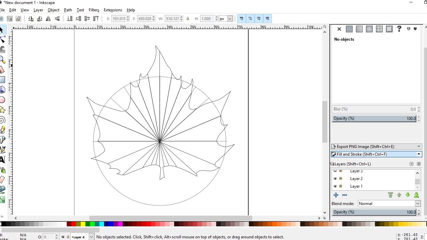This screenshot has width=427, height=240.
Task: Add a new layer with the plus button
Action: pos(336,195)
